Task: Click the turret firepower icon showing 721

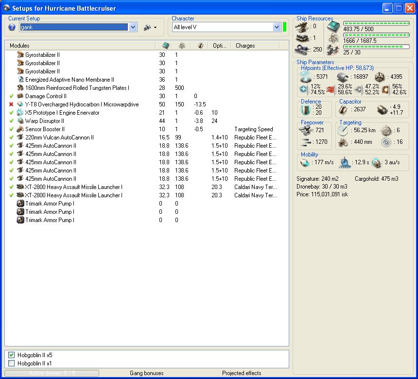Action: pos(306,130)
